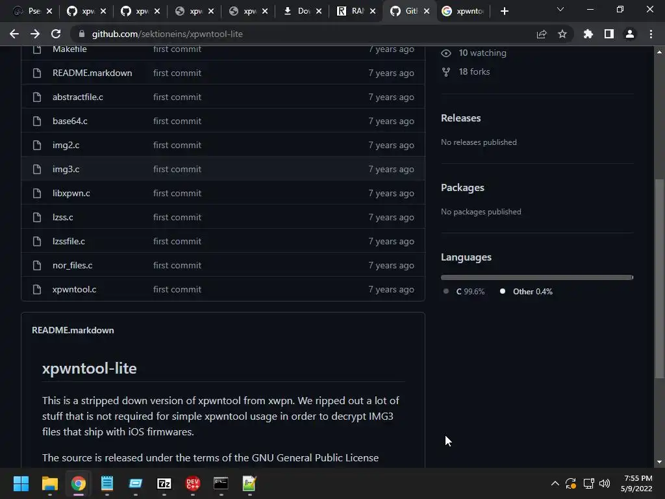Click the Other 0.4% language entry

tap(533, 292)
